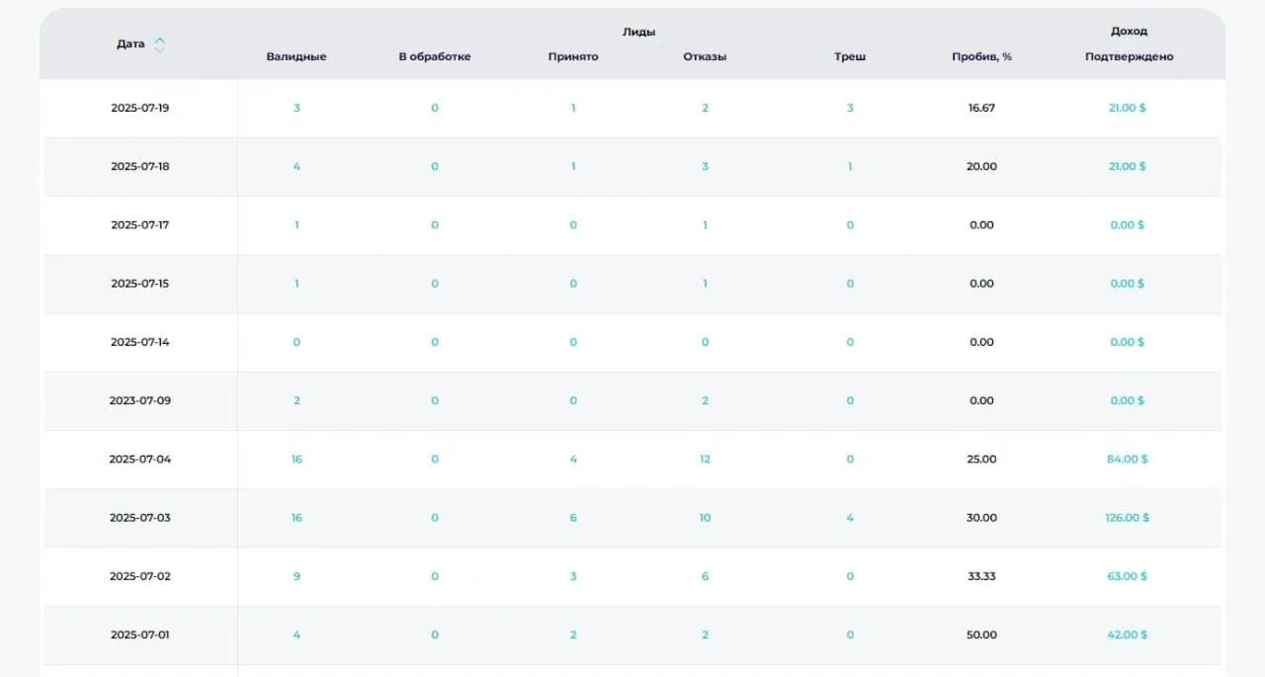Viewport: 1265px width, 677px height.
Task: Open the 10 rejections on 2025-07-03
Action: (x=705, y=518)
